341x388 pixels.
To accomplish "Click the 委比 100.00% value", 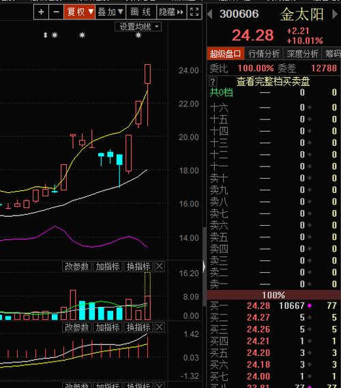I will (x=256, y=68).
